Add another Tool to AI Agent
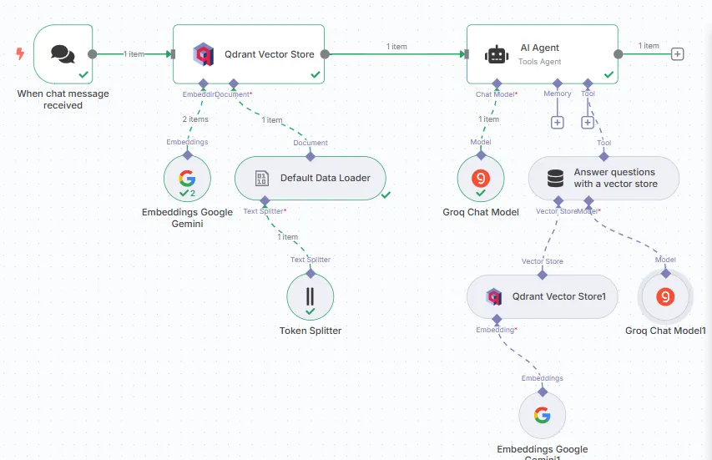The width and height of the screenshot is (712, 460). [x=588, y=123]
